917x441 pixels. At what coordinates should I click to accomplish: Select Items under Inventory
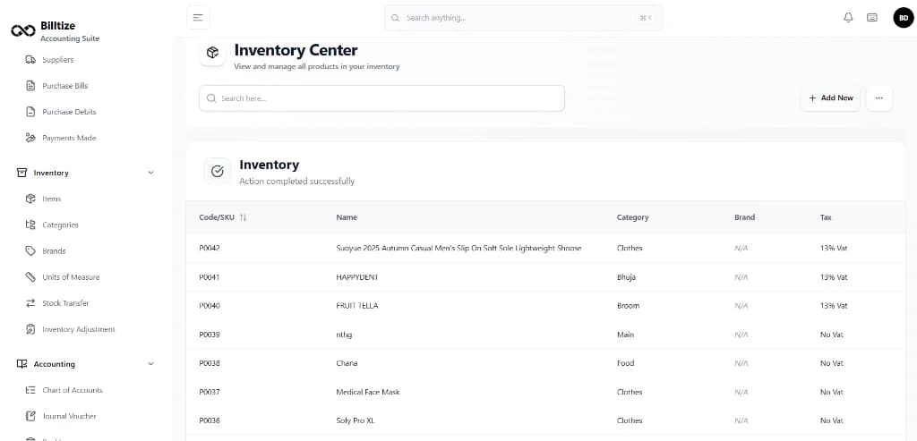(51, 199)
